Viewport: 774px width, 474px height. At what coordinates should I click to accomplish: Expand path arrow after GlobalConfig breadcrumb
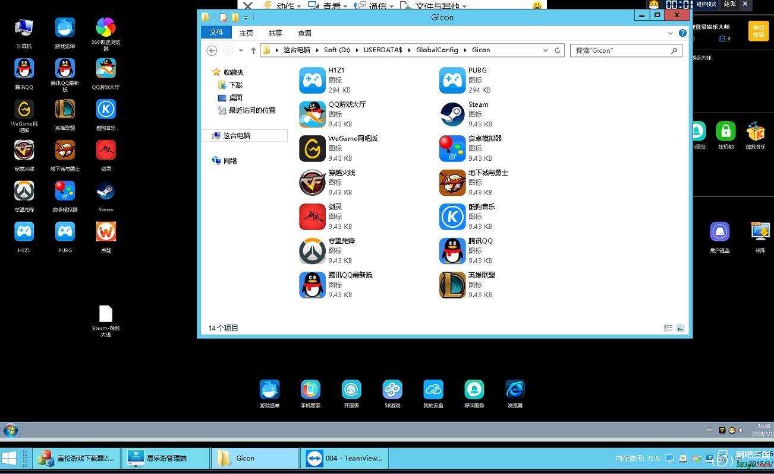tap(465, 50)
